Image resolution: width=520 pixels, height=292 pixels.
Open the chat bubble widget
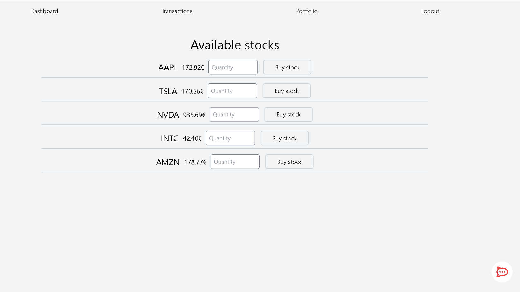[x=502, y=272]
